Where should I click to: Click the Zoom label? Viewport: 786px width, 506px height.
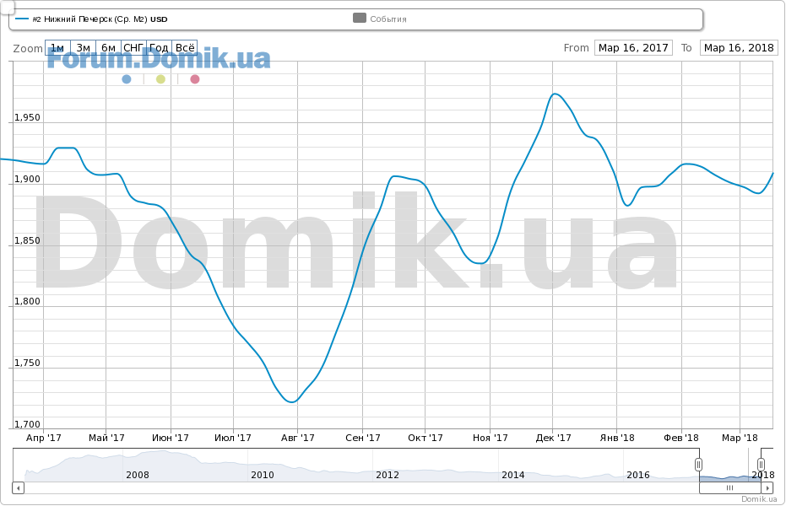click(x=28, y=49)
